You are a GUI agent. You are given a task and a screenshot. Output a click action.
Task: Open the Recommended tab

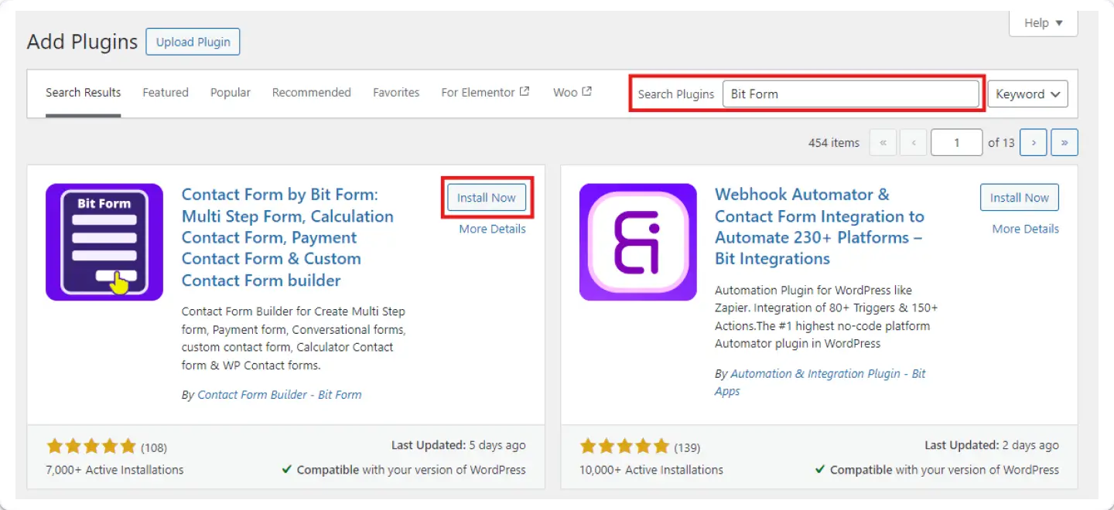(311, 93)
